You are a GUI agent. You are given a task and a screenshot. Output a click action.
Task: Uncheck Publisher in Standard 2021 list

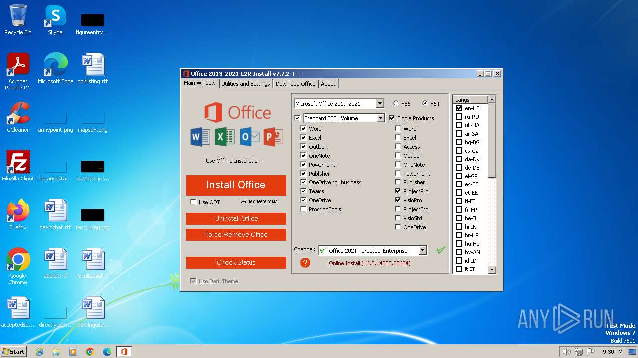click(303, 173)
